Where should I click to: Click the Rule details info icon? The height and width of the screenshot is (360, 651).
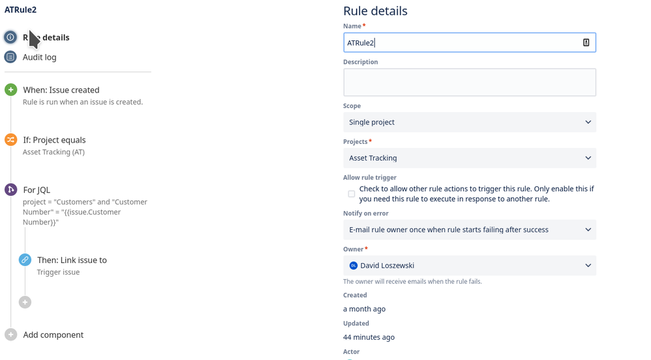[x=10, y=37]
